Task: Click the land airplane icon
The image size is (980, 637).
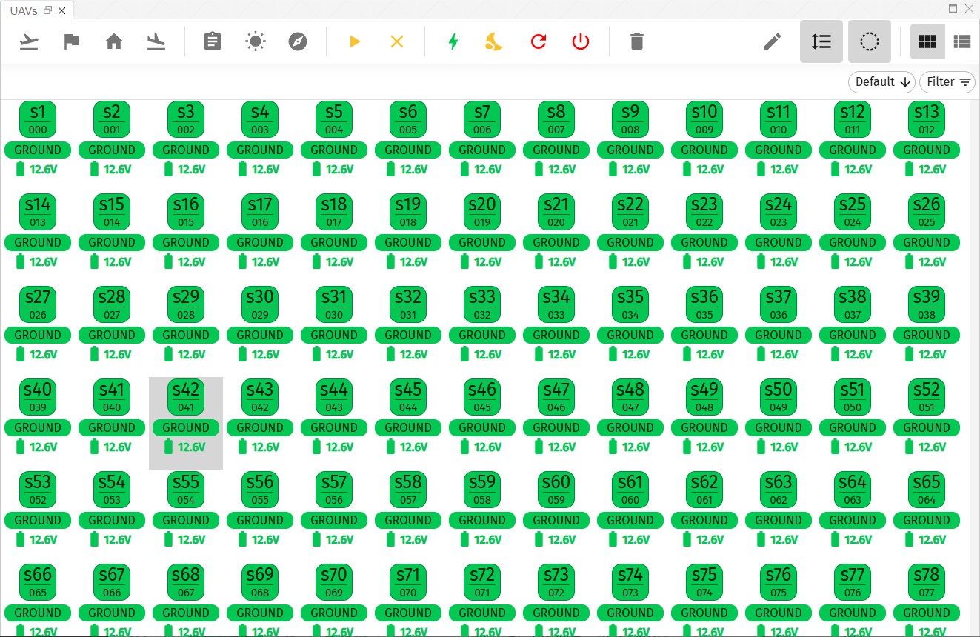Action: (x=156, y=41)
